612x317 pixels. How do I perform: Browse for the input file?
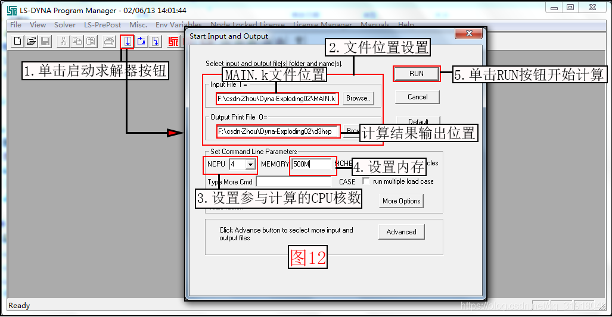(x=358, y=99)
